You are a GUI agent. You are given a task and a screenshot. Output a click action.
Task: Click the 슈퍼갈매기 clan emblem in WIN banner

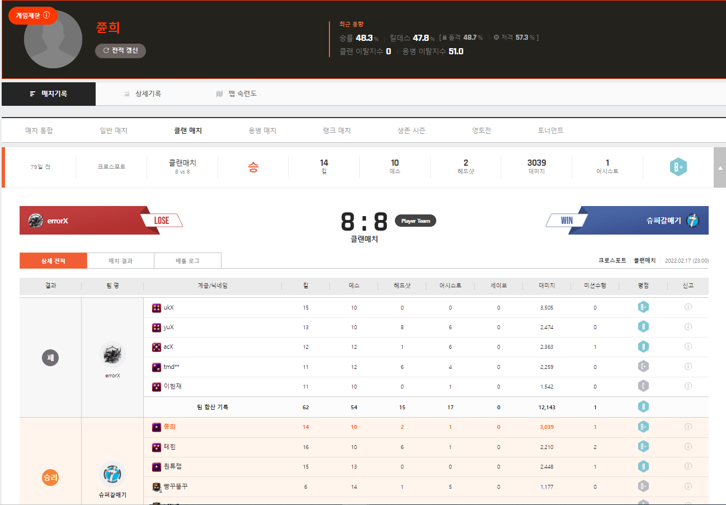pyautogui.click(x=693, y=221)
